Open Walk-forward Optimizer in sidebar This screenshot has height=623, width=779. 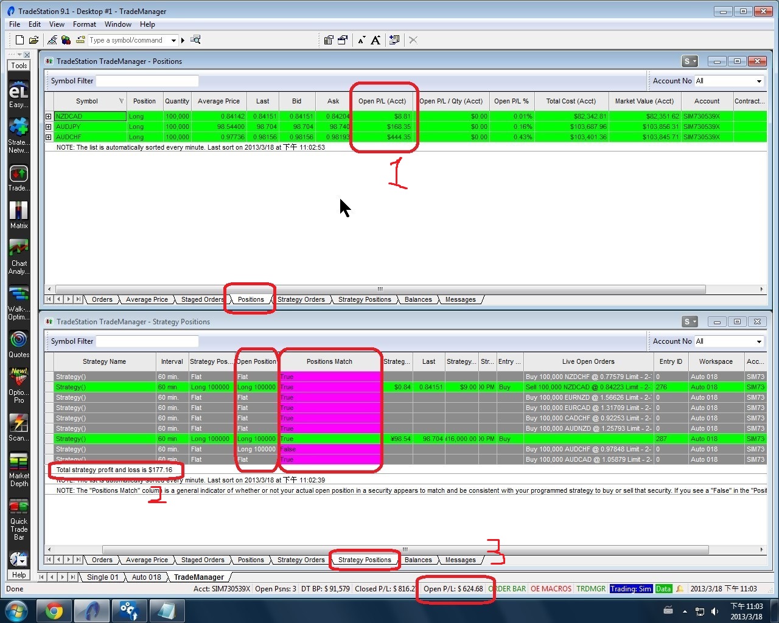pyautogui.click(x=18, y=302)
